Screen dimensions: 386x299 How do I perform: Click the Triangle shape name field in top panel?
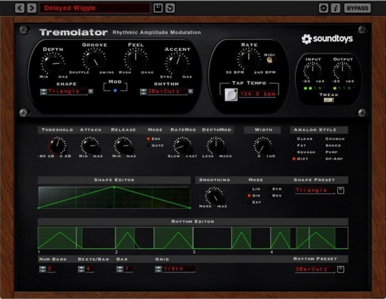(67, 92)
